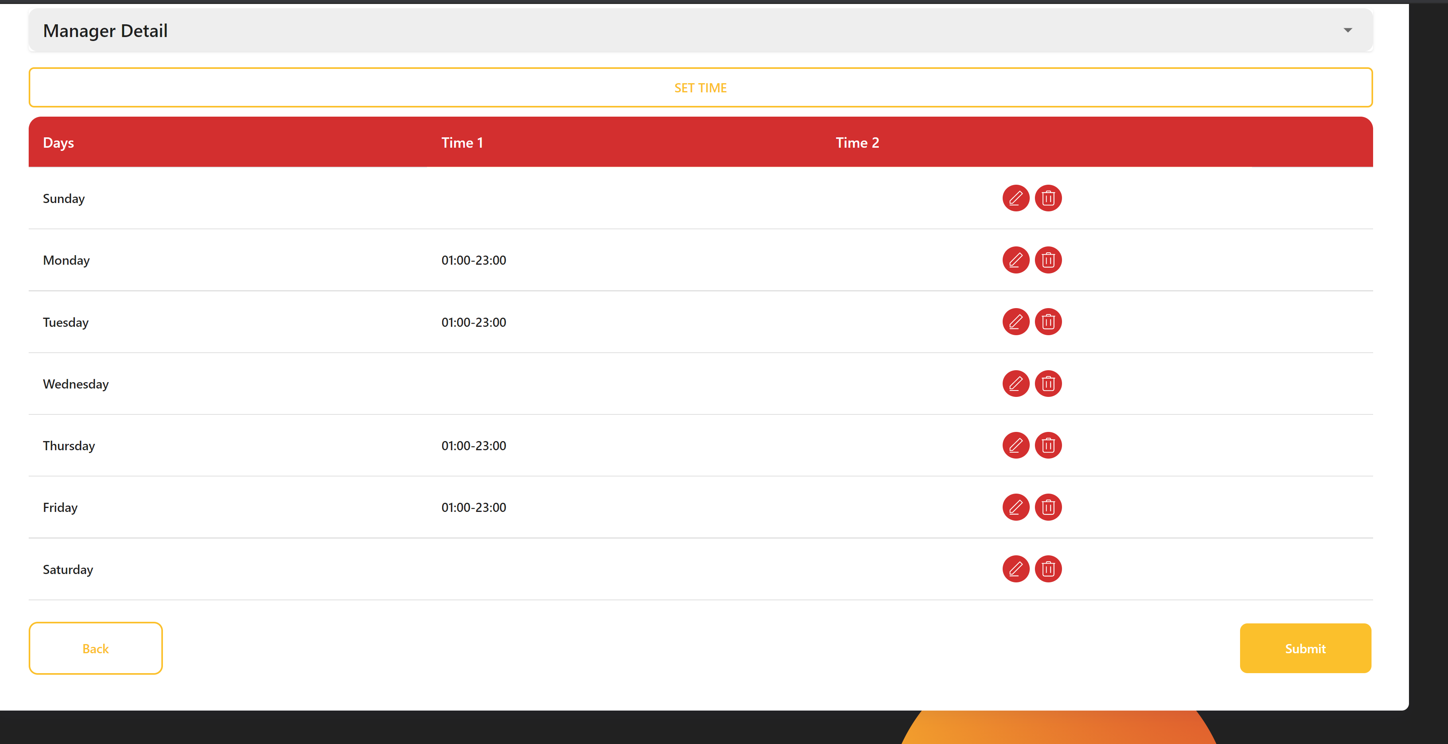Select Thursday's 01:00-23:00 time value
1448x744 pixels.
click(474, 445)
